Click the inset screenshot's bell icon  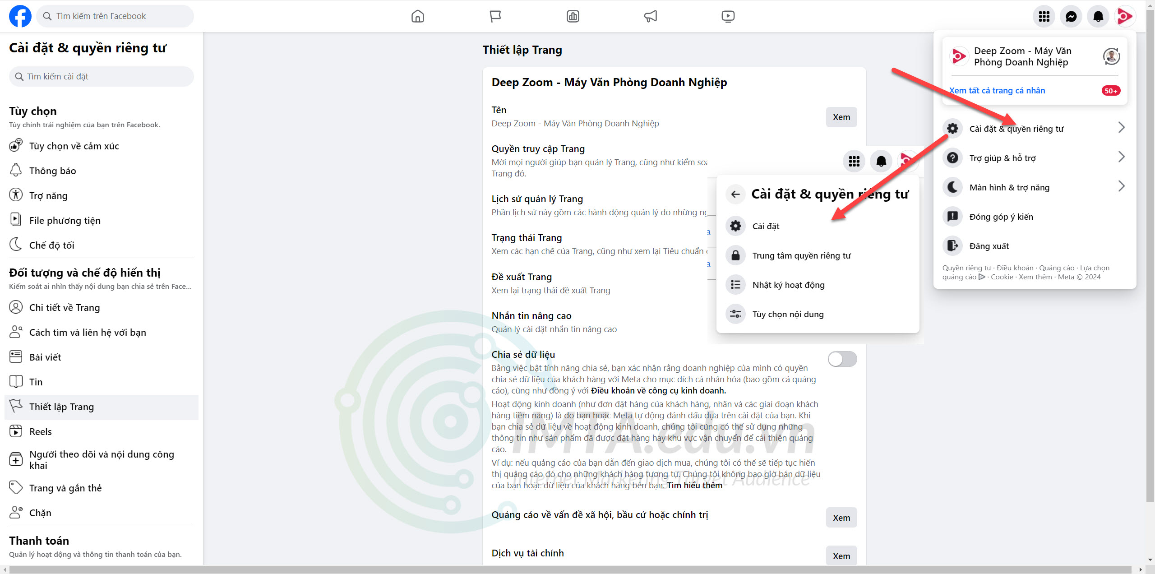tap(881, 161)
